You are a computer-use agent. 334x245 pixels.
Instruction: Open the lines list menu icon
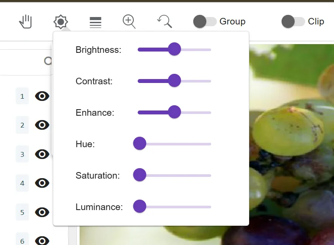(x=95, y=22)
